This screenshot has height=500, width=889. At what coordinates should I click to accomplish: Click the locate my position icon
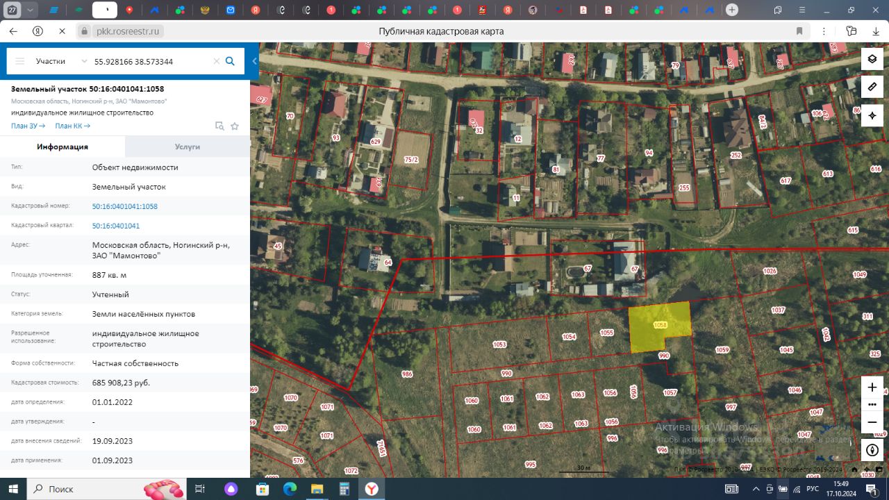[872, 115]
